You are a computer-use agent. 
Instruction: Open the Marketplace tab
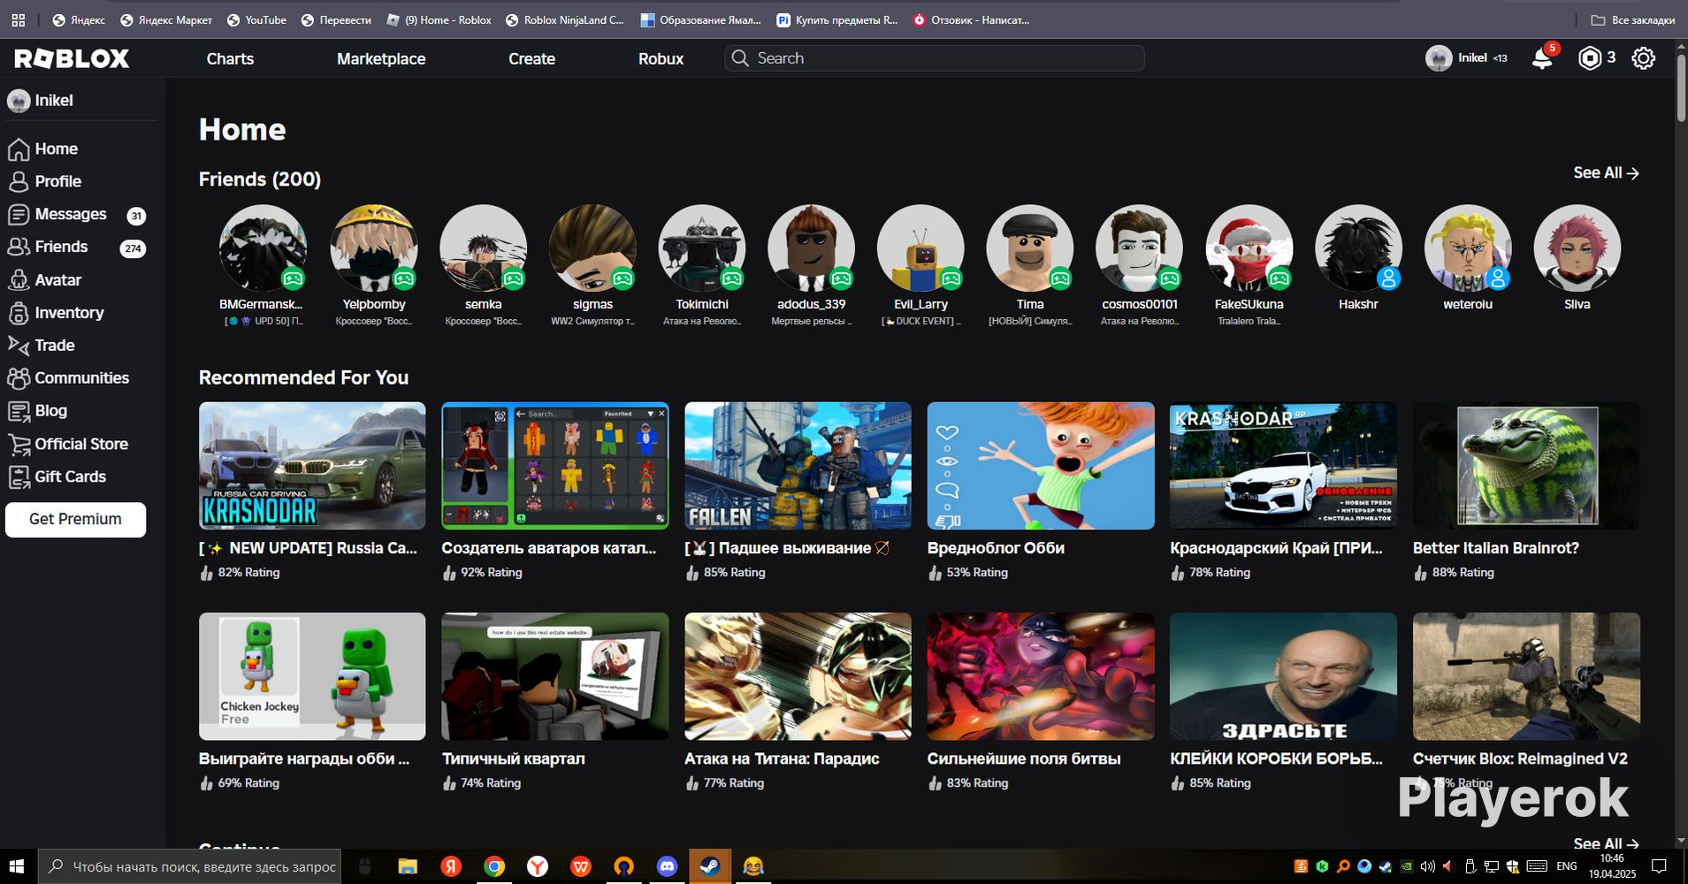(381, 59)
